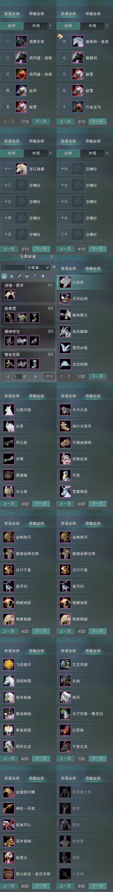Choose the 九尾天狐 mount icon
Image resolution: width=113 pixels, height=892 pixels.
[9, 410]
